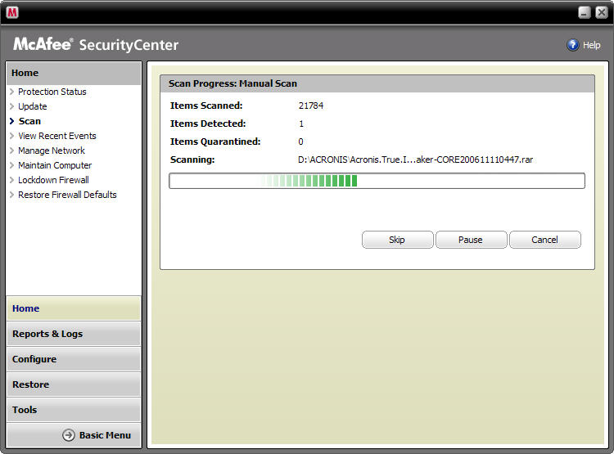Click the bold chevron beside Scan
614x454 pixels.
click(11, 121)
